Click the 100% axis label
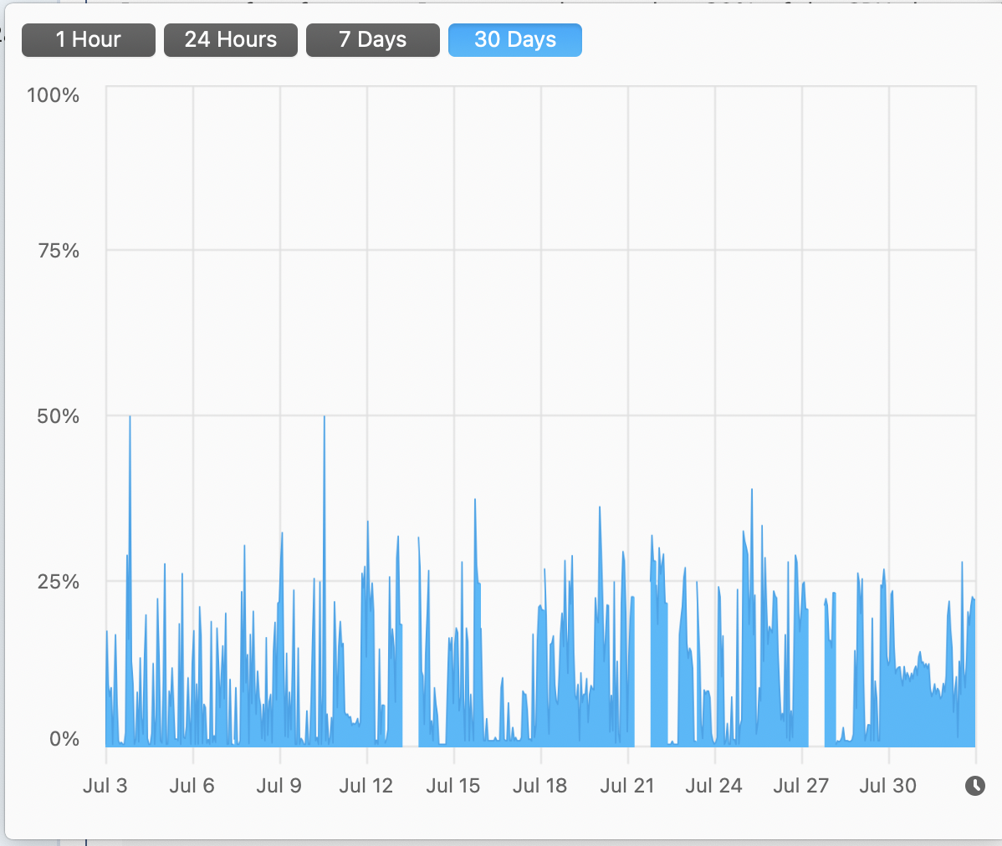The height and width of the screenshot is (846, 1002). coord(53,95)
